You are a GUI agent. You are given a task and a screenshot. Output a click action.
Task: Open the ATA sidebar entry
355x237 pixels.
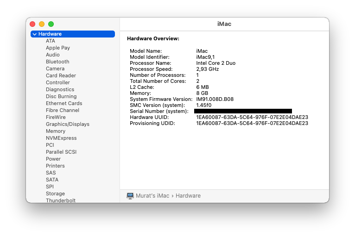50,41
